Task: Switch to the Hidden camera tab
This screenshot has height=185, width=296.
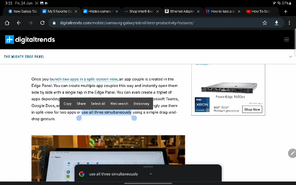Action: tap(99, 12)
